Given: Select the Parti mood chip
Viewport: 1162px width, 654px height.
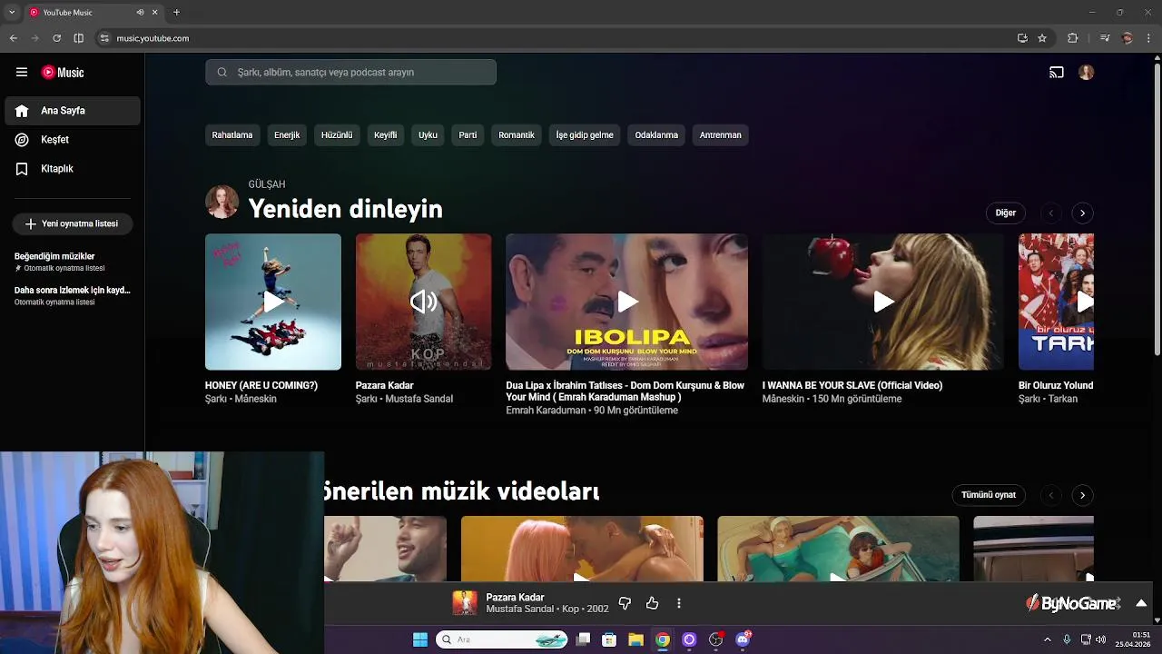Looking at the screenshot, I should pyautogui.click(x=468, y=135).
